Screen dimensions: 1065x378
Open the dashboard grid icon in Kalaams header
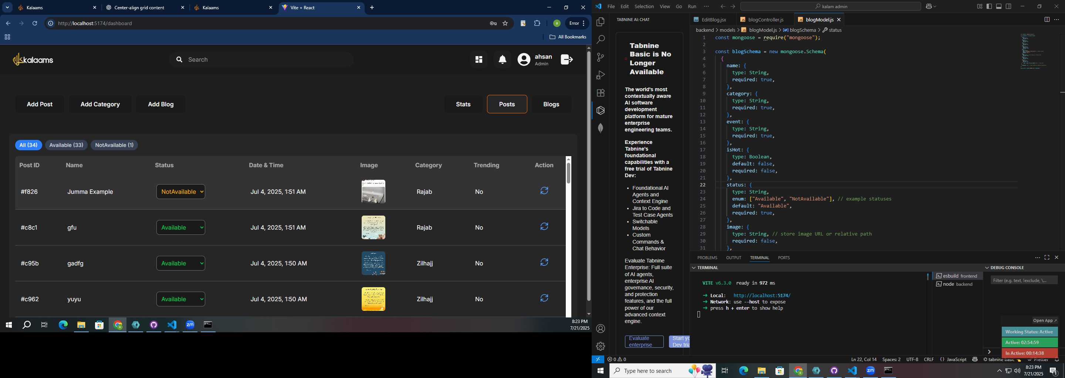479,60
